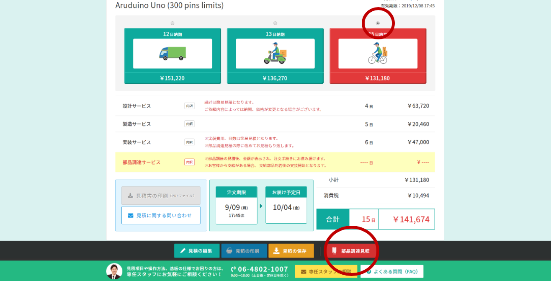
Task: Click the phone number 06-4802-1007
Action: 263,269
